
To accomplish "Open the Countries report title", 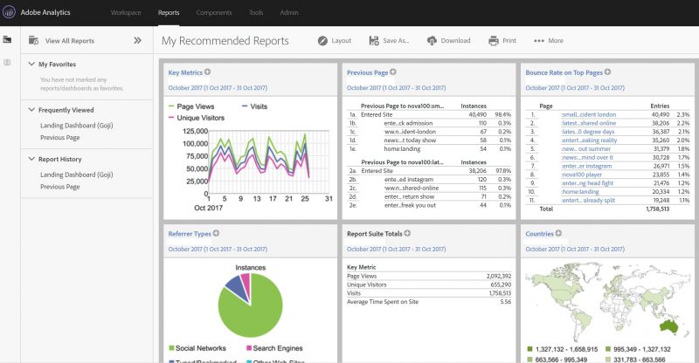I will click(539, 234).
